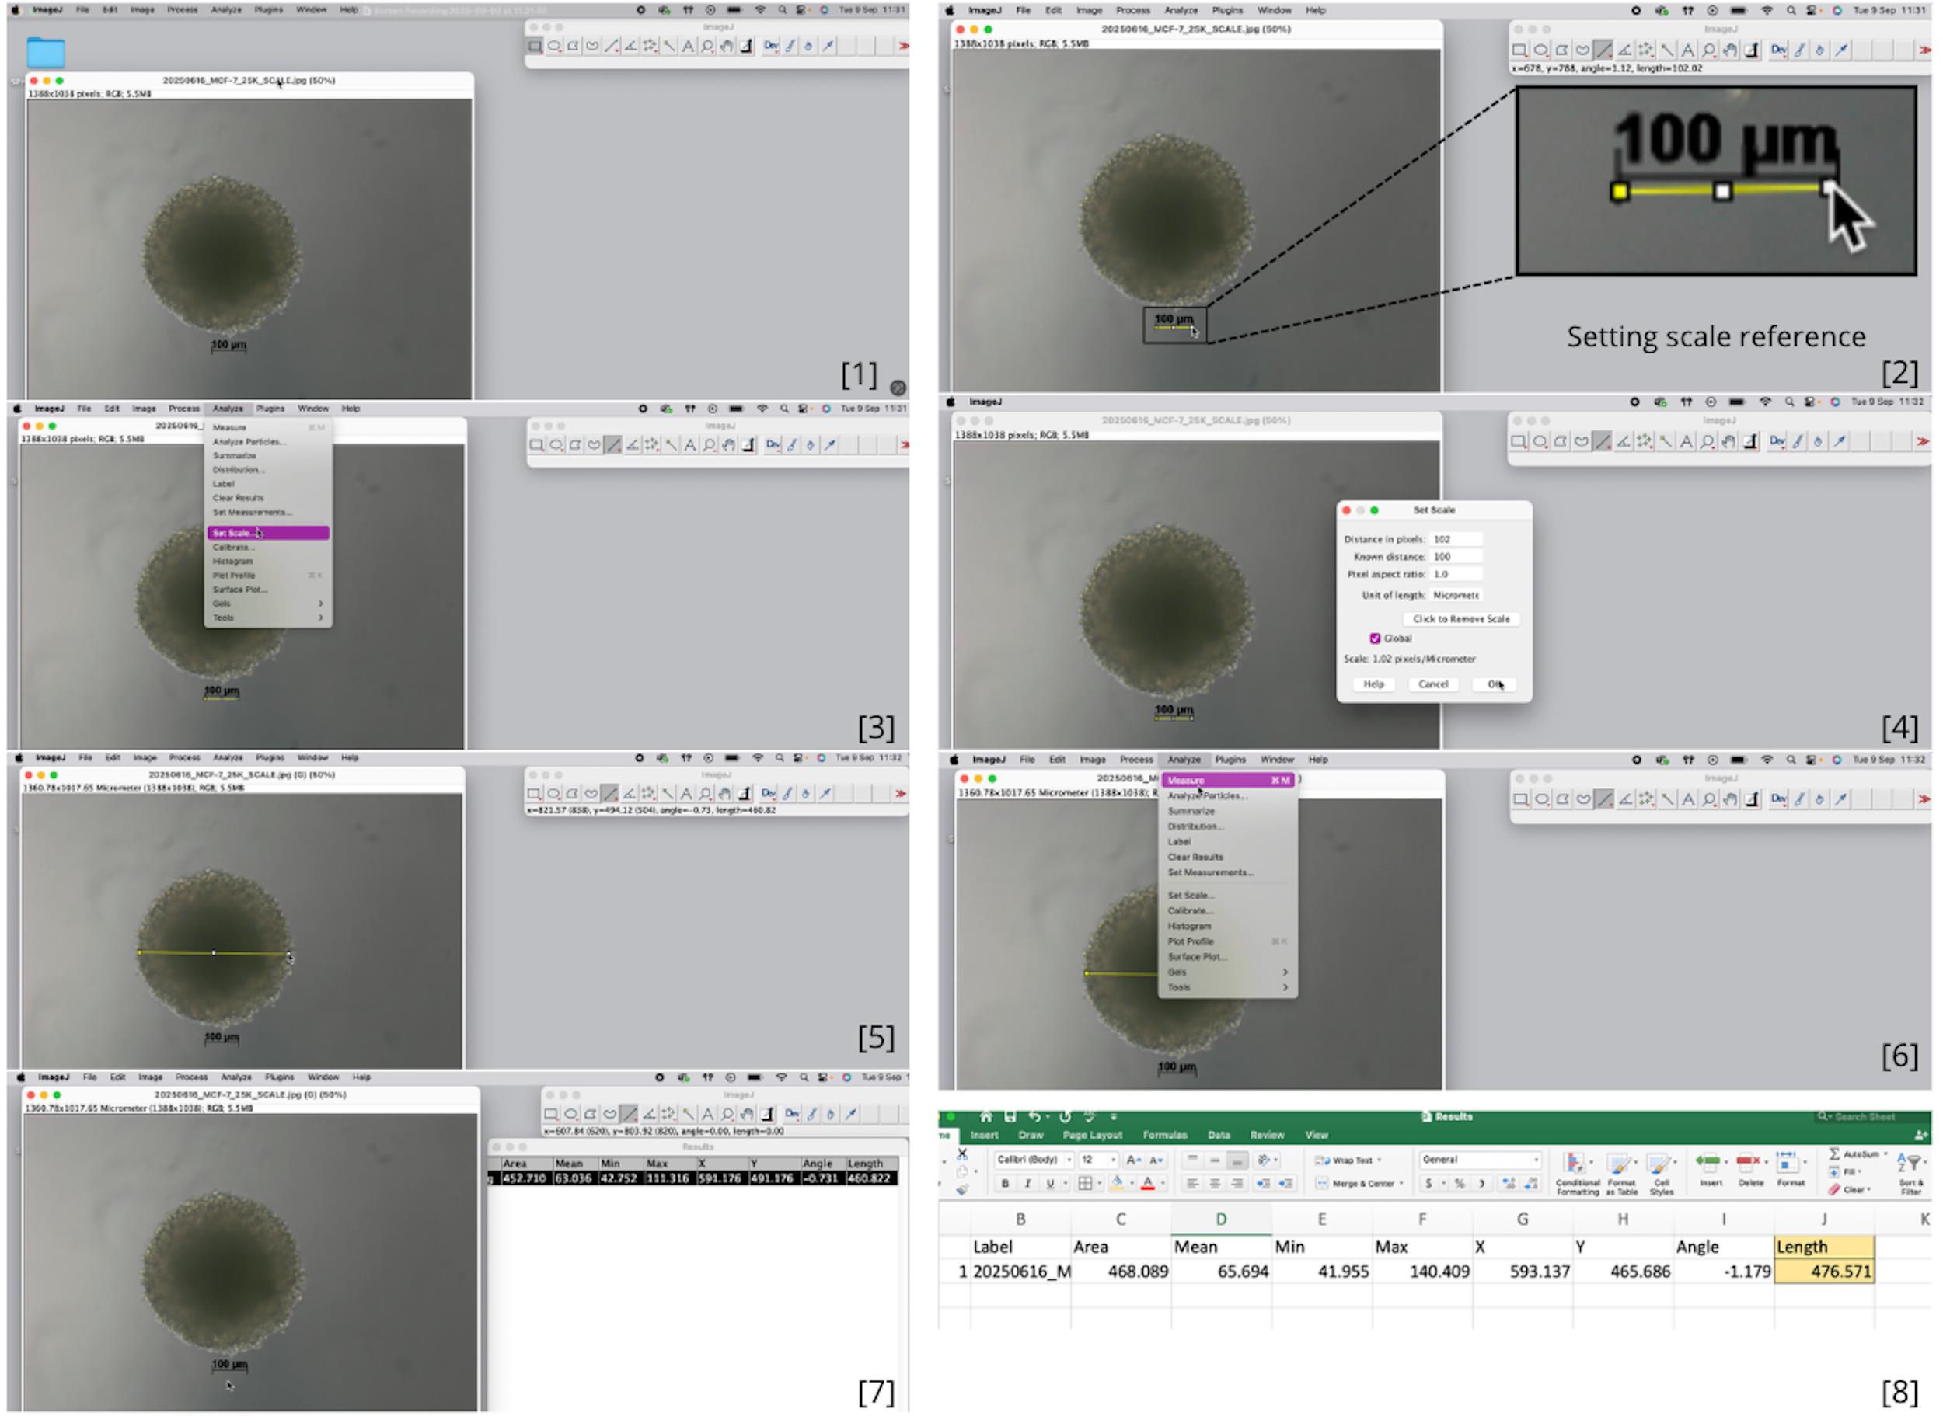Pick the red font color swatch
This screenshot has width=1943, height=1423.
click(1148, 1185)
